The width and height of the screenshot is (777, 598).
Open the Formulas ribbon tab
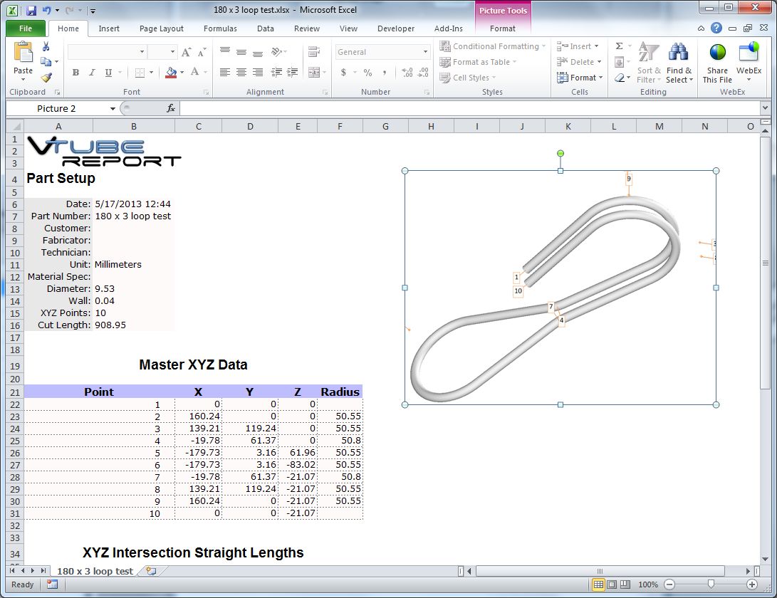tap(220, 28)
